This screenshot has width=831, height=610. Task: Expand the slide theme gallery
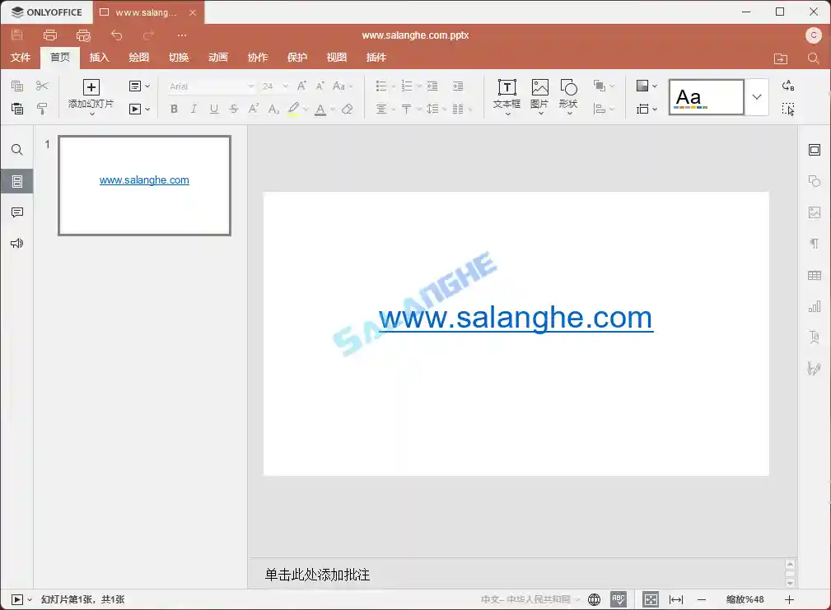pos(757,96)
